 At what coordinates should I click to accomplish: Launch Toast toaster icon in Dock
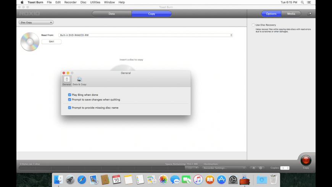[245, 180]
